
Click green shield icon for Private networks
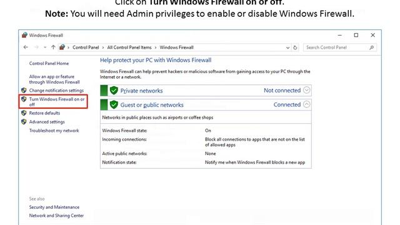(114, 90)
